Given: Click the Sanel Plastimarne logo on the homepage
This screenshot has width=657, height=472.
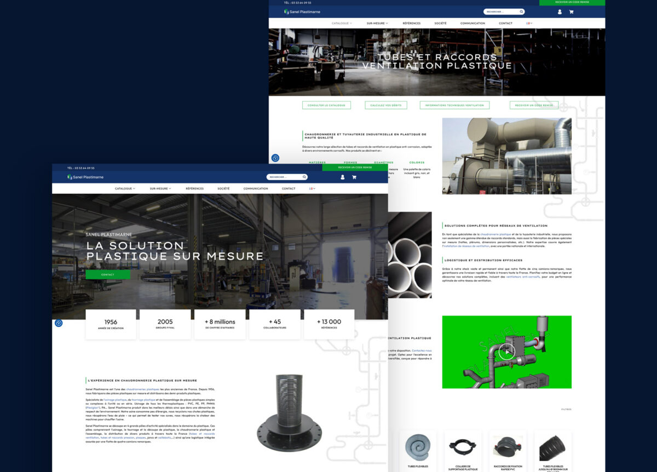Looking at the screenshot, I should (x=85, y=177).
